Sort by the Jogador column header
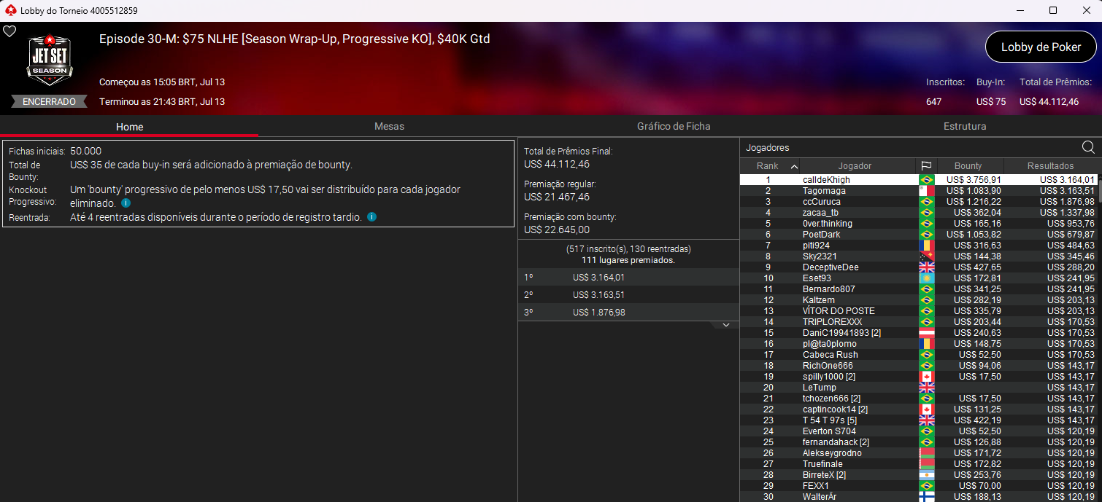Screen dimensions: 1102x502 855,166
